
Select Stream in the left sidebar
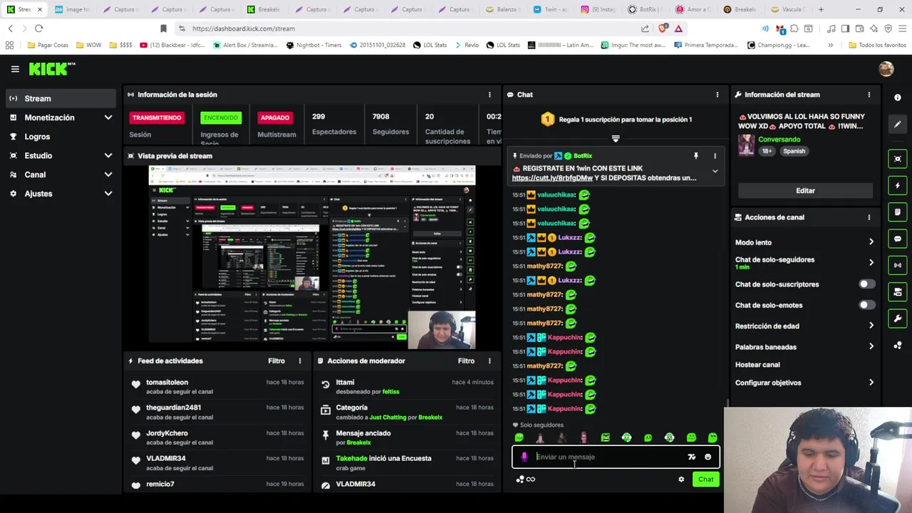[60, 98]
